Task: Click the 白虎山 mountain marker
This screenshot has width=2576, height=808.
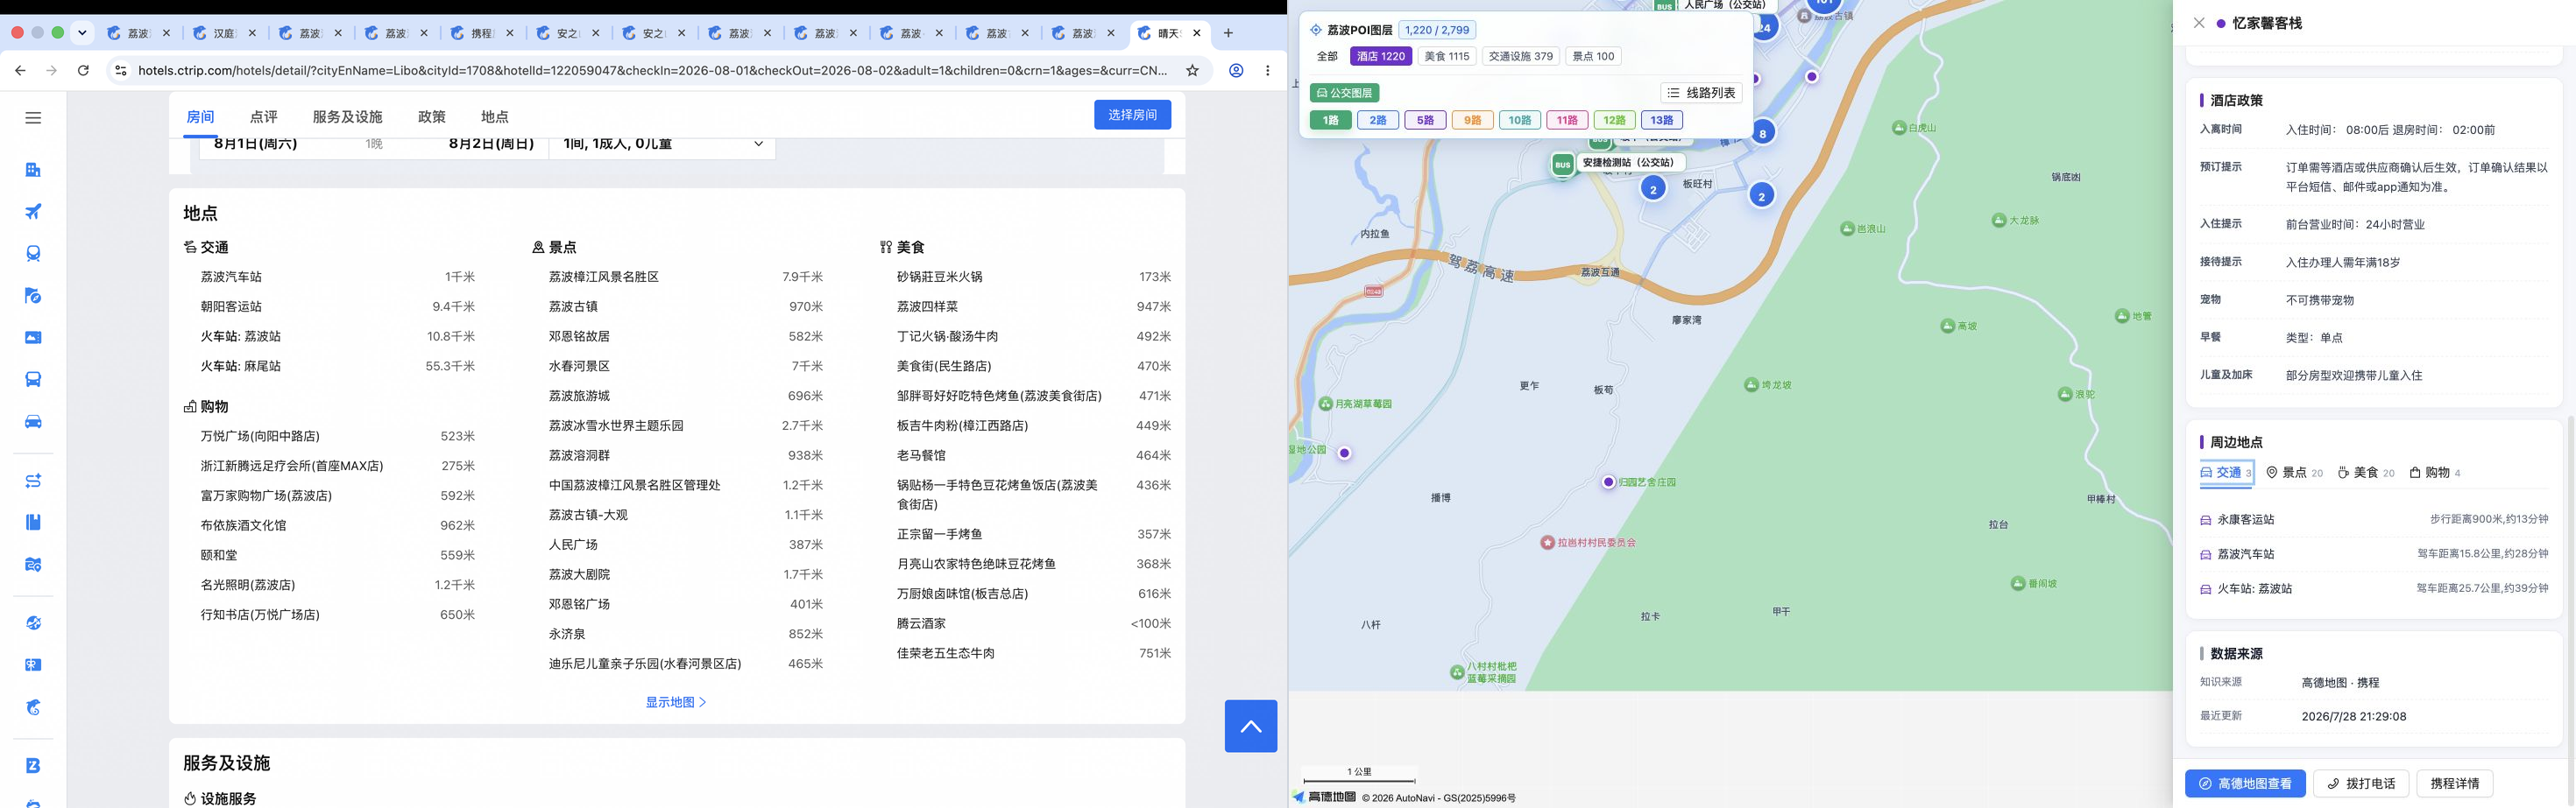Action: [1898, 128]
